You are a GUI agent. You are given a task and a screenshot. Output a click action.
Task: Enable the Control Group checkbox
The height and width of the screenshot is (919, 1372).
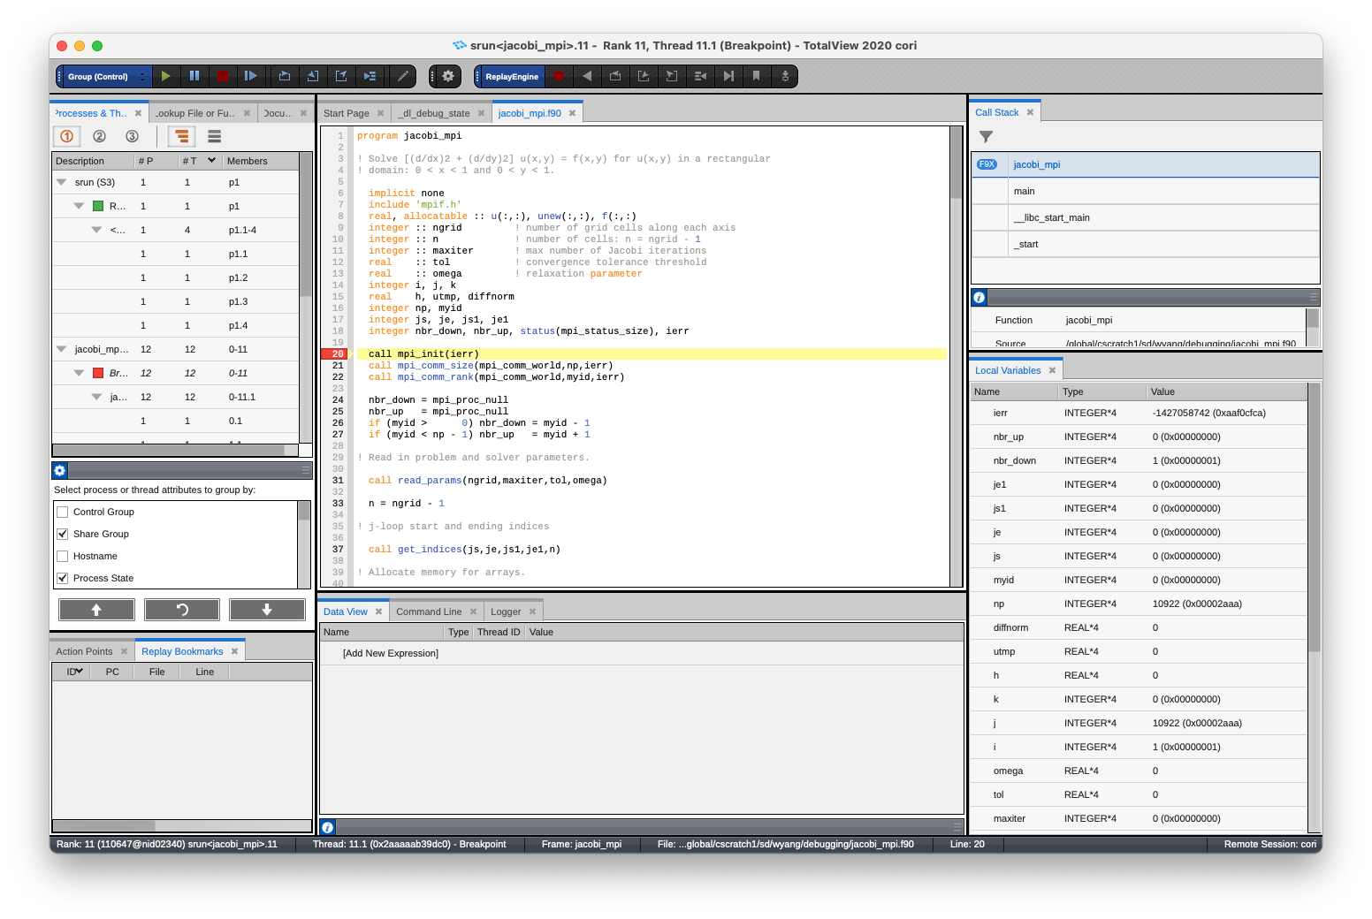tap(63, 512)
